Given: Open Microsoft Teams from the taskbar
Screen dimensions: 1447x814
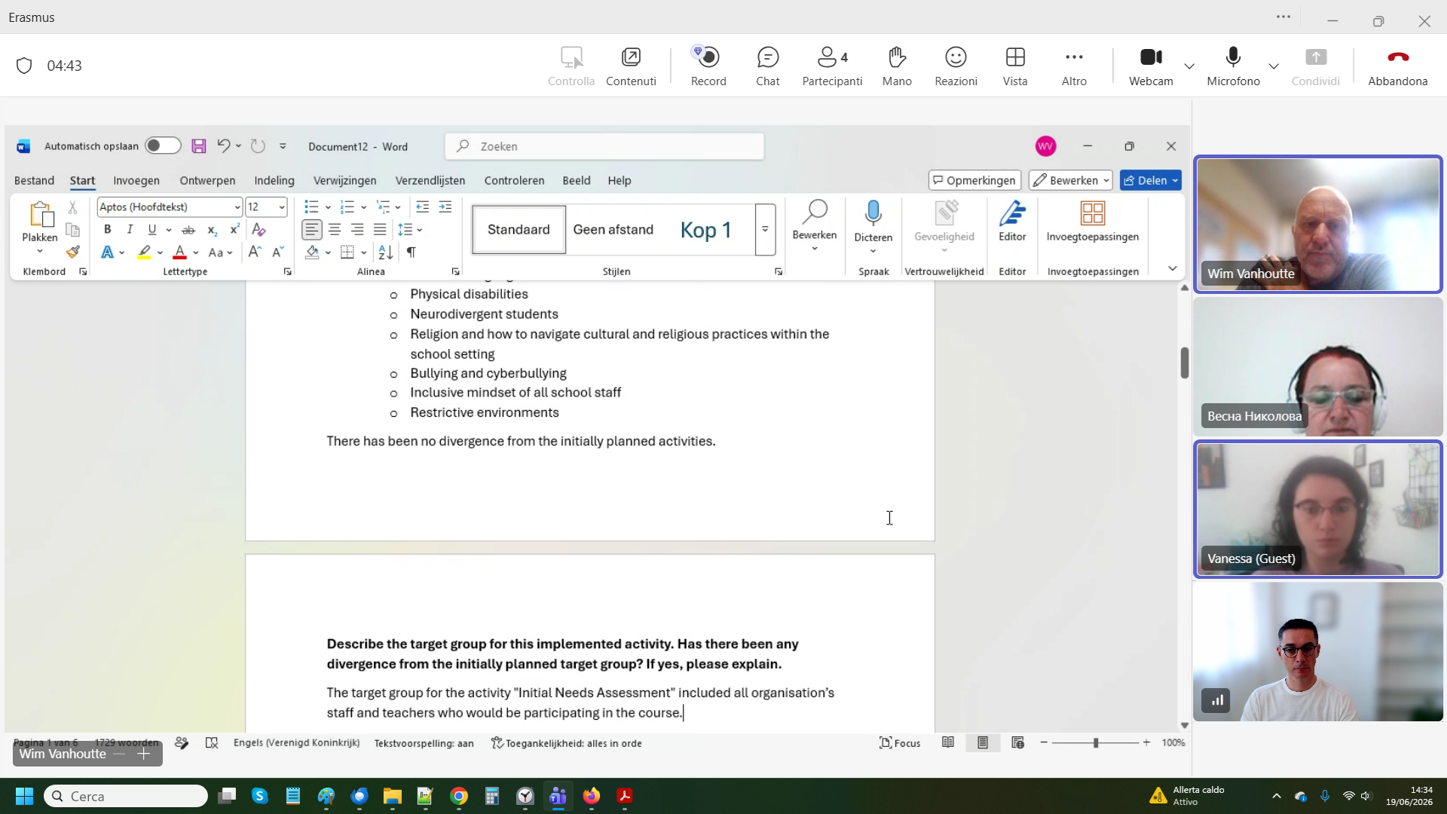Looking at the screenshot, I should pos(558,796).
